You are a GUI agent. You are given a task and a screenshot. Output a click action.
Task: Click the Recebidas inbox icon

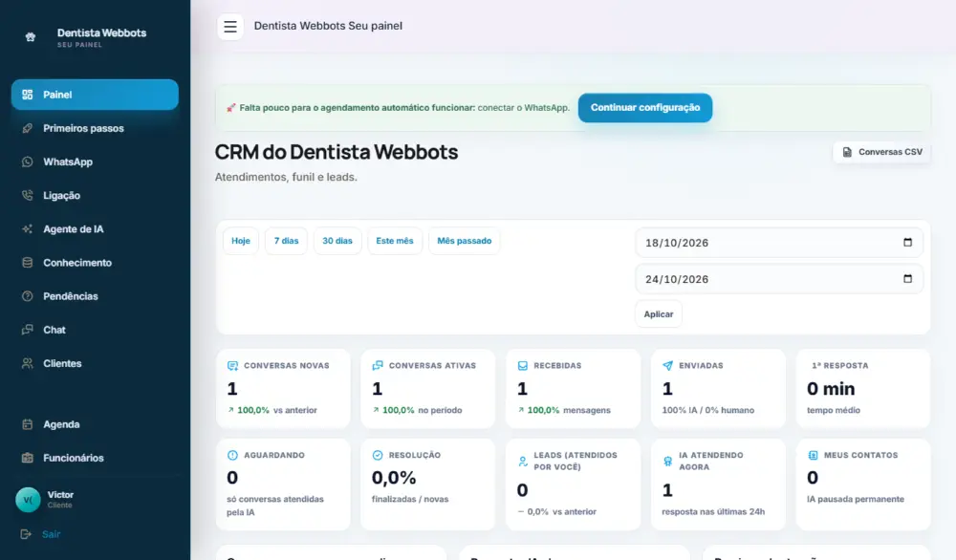tap(523, 366)
